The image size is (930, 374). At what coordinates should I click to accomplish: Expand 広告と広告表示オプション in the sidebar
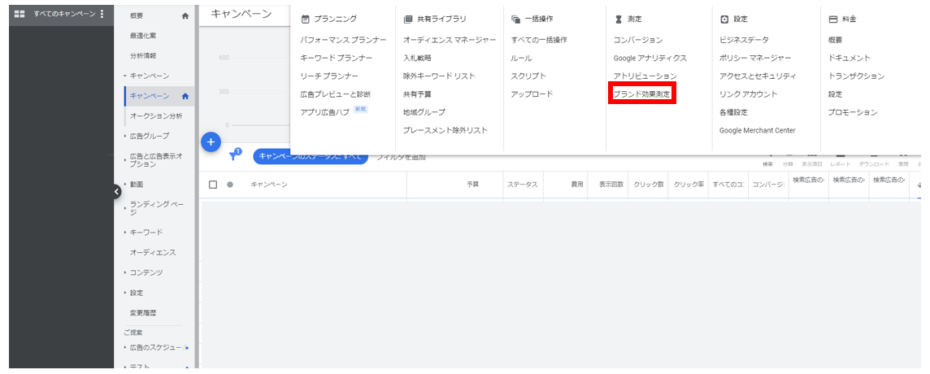click(x=125, y=159)
